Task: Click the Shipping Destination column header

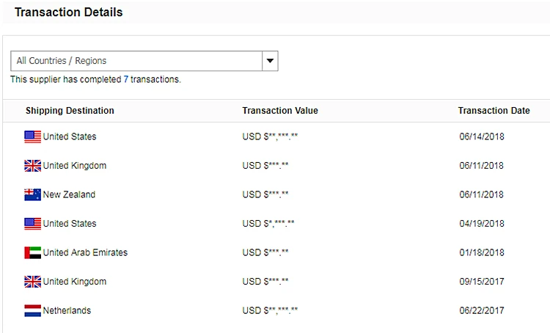Action: point(70,111)
